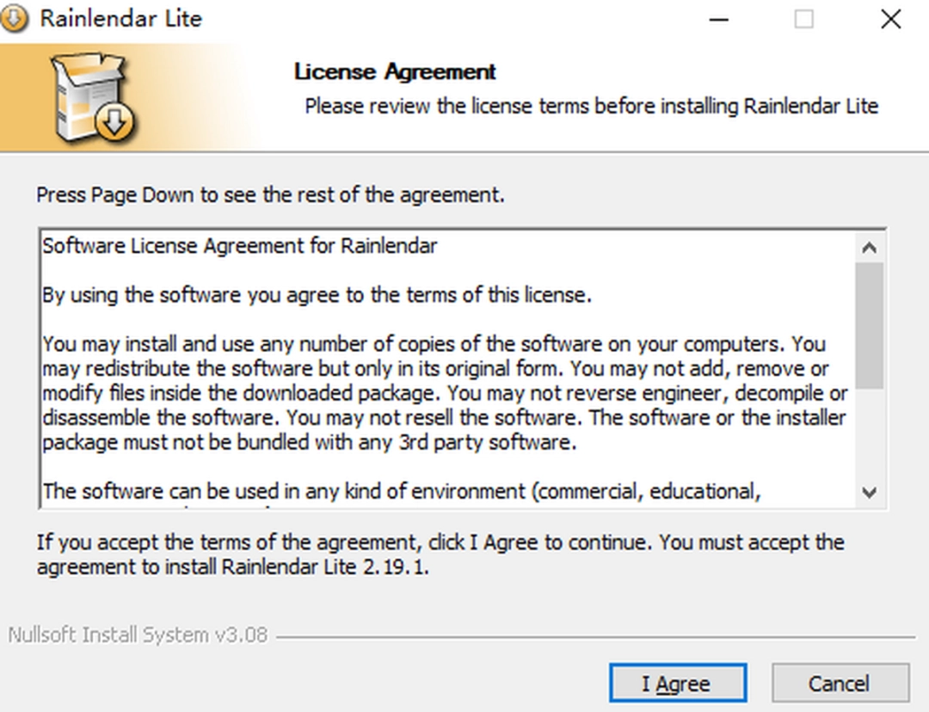Click the "License Agreement" heading
The height and width of the screenshot is (712, 929).
(395, 72)
